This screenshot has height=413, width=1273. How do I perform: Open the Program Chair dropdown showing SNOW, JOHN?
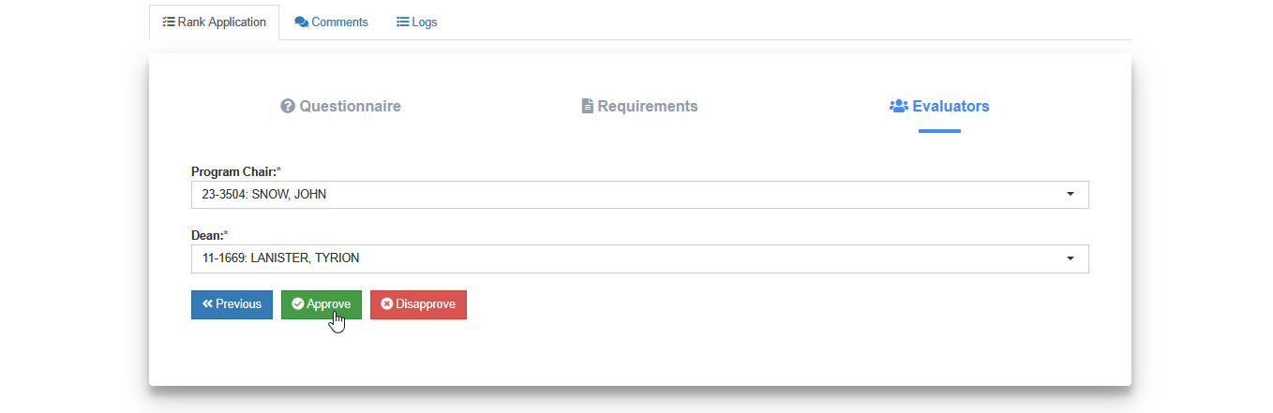coord(639,194)
